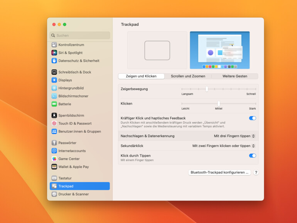Click Bluetooth-Trackpad konfigurieren button
The width and height of the screenshot is (297, 223).
(219, 172)
